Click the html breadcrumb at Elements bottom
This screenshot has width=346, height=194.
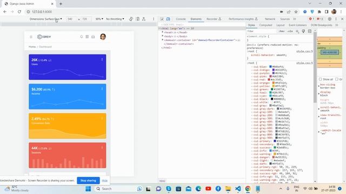[162, 181]
